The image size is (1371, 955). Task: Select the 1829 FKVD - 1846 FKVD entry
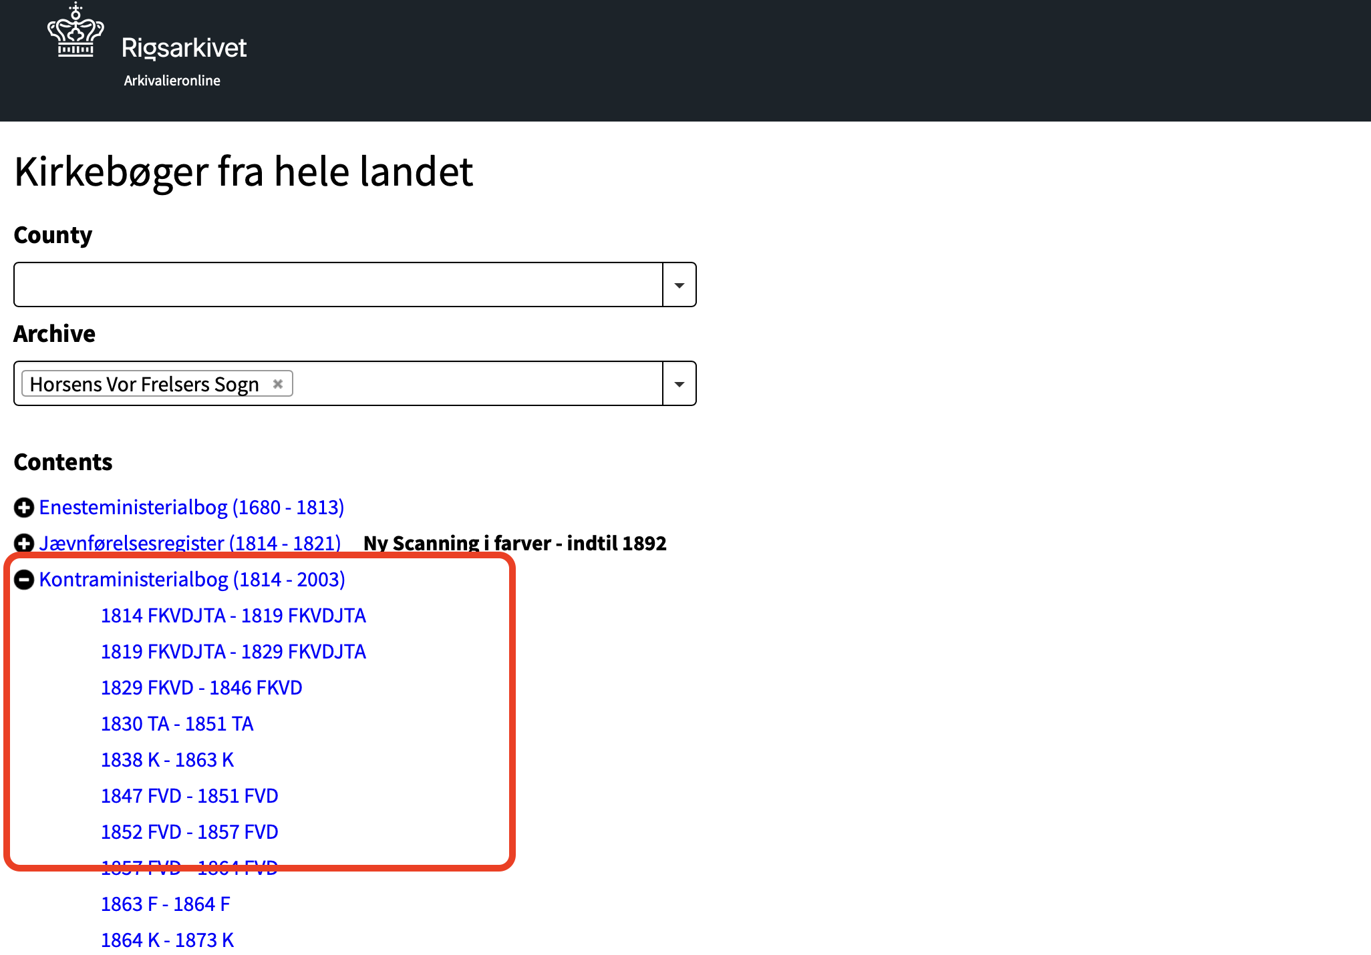(201, 687)
